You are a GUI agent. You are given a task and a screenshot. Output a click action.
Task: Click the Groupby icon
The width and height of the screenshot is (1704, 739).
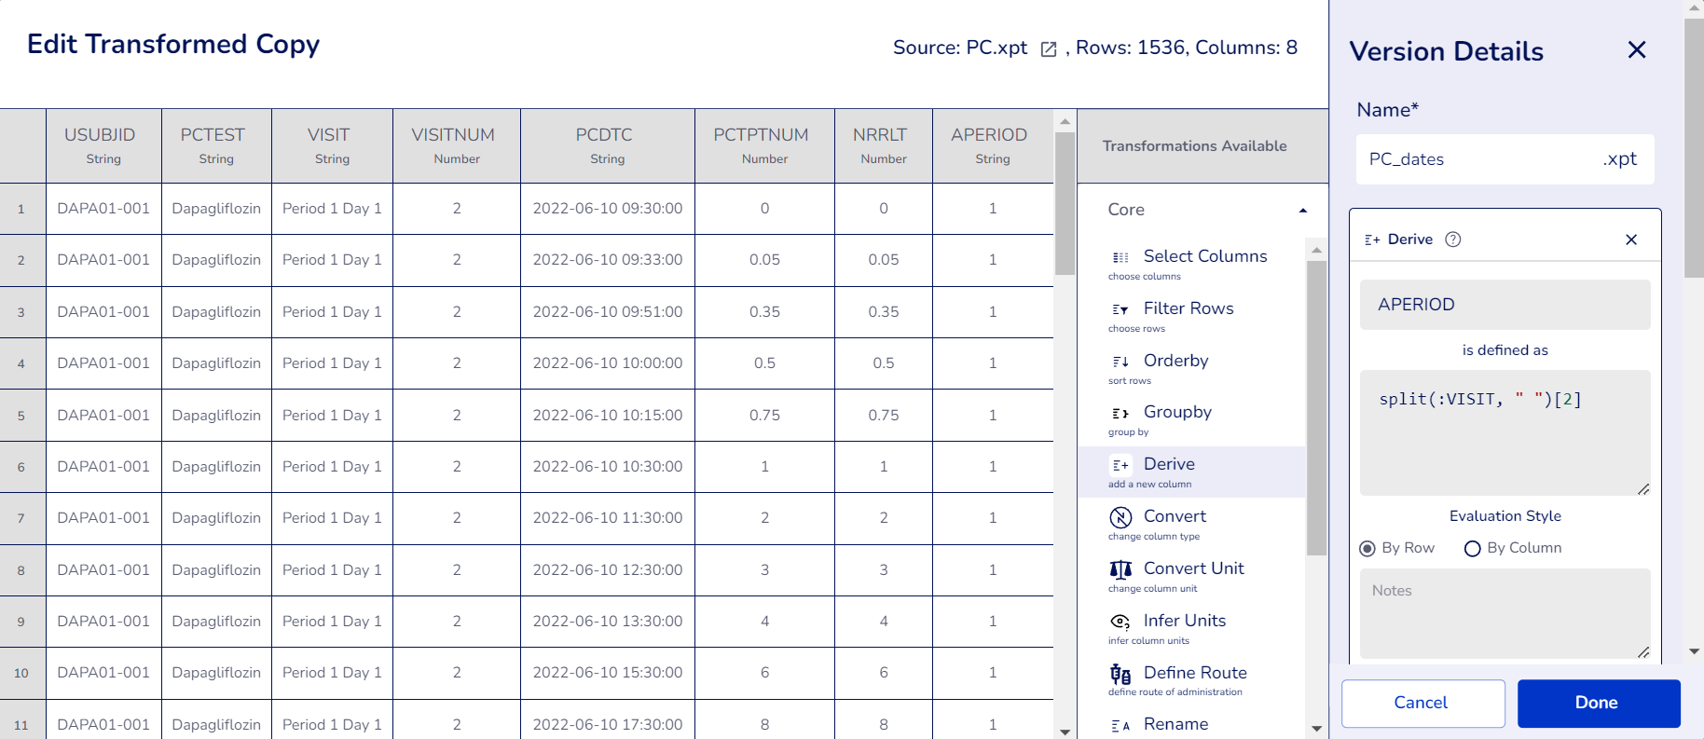click(x=1120, y=413)
